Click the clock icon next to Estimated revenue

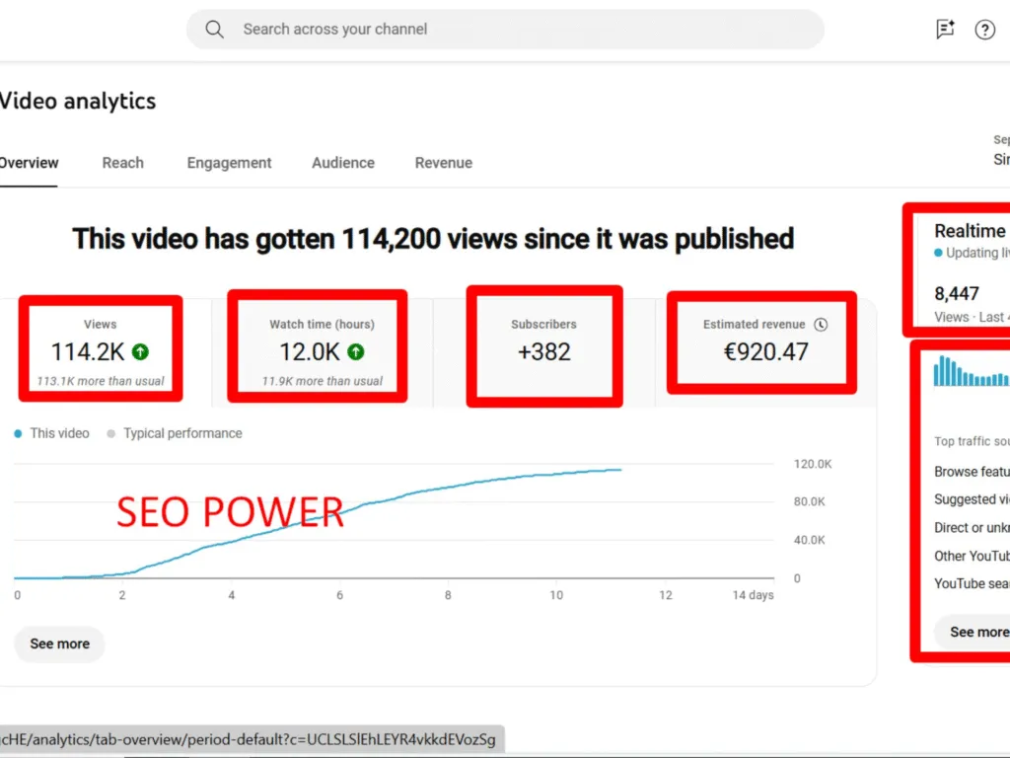[821, 325]
